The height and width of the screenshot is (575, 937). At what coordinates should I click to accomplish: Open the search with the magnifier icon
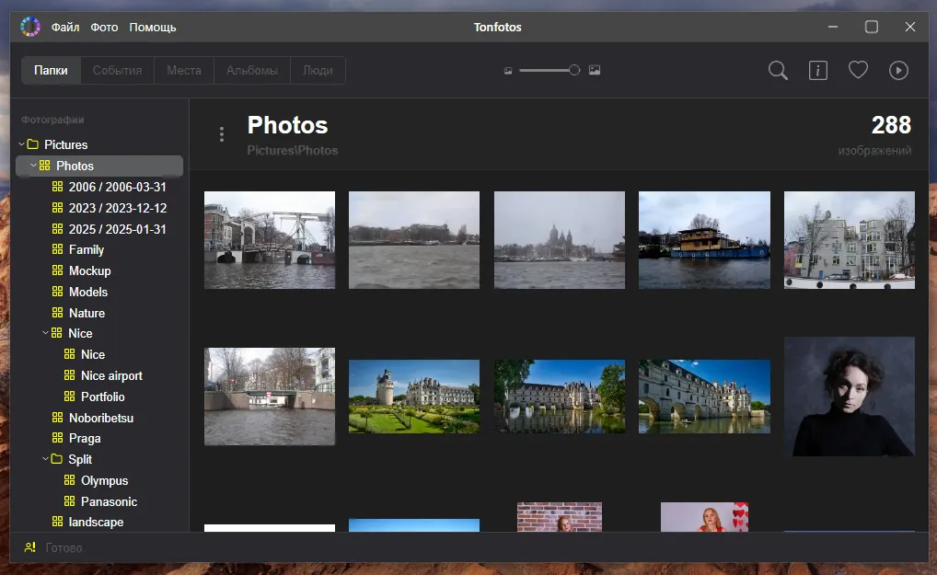[778, 70]
